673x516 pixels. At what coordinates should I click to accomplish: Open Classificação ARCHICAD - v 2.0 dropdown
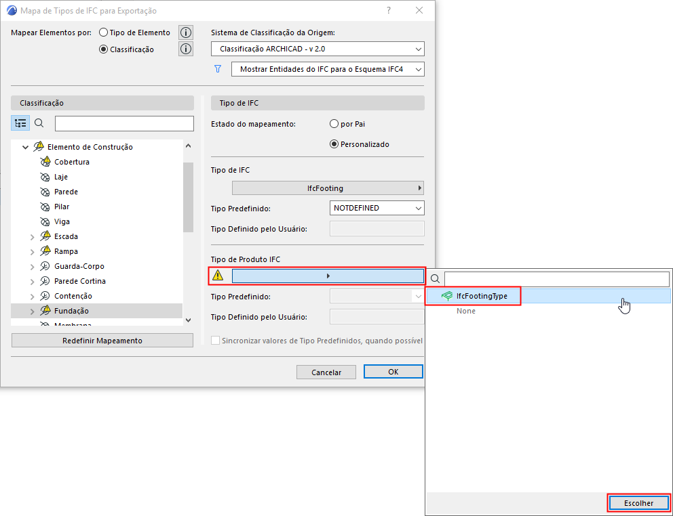(x=318, y=49)
